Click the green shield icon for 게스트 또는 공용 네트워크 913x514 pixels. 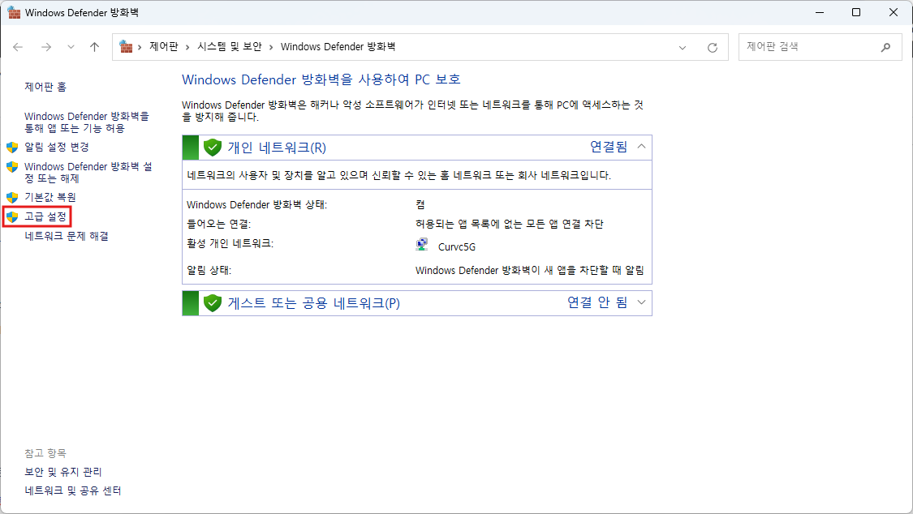click(x=213, y=303)
